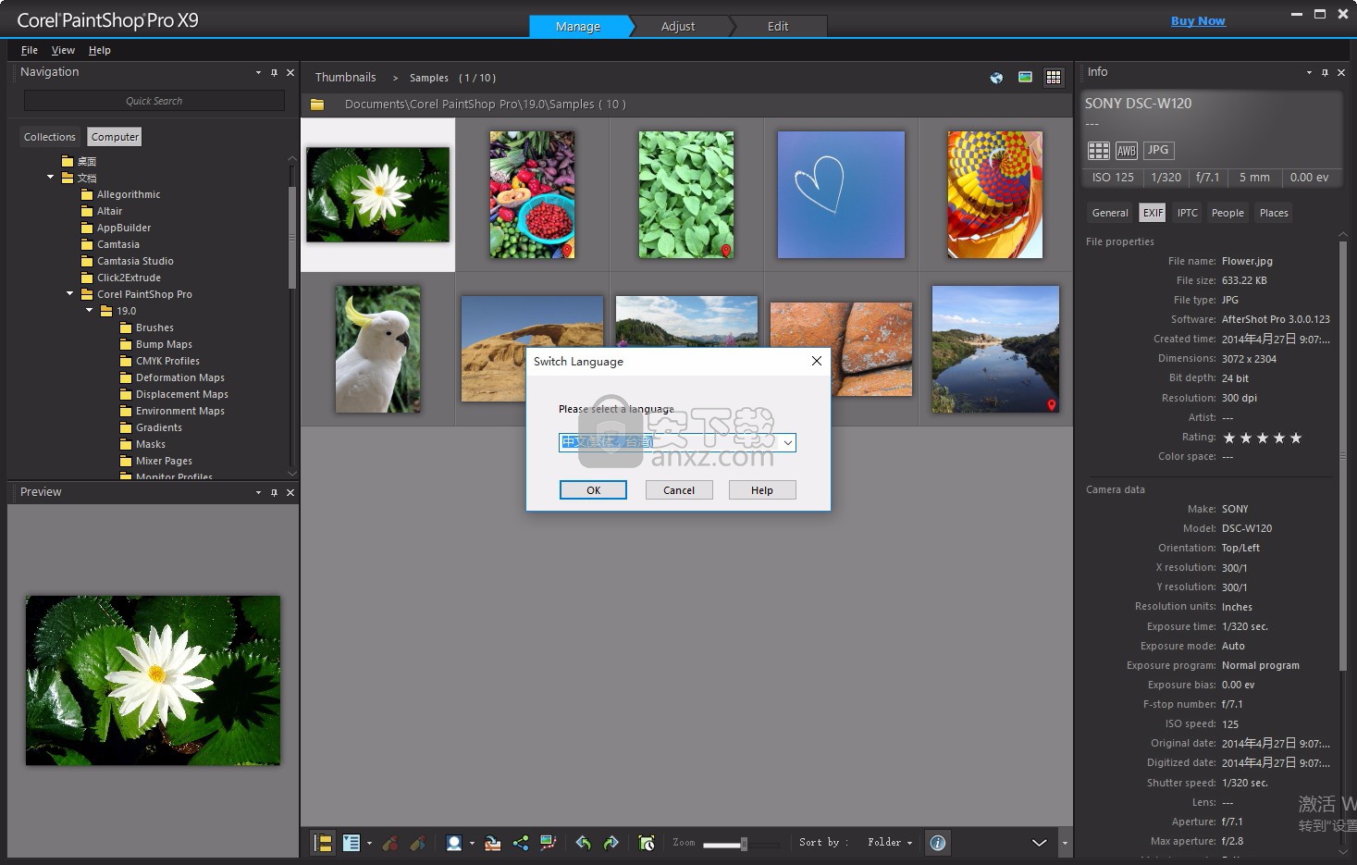Toggle the image information 'i' icon
This screenshot has height=865, width=1357.
click(x=937, y=843)
